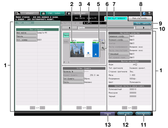Click the Баз. установки header
The height and width of the screenshot is (128, 168).
(x=37, y=30)
